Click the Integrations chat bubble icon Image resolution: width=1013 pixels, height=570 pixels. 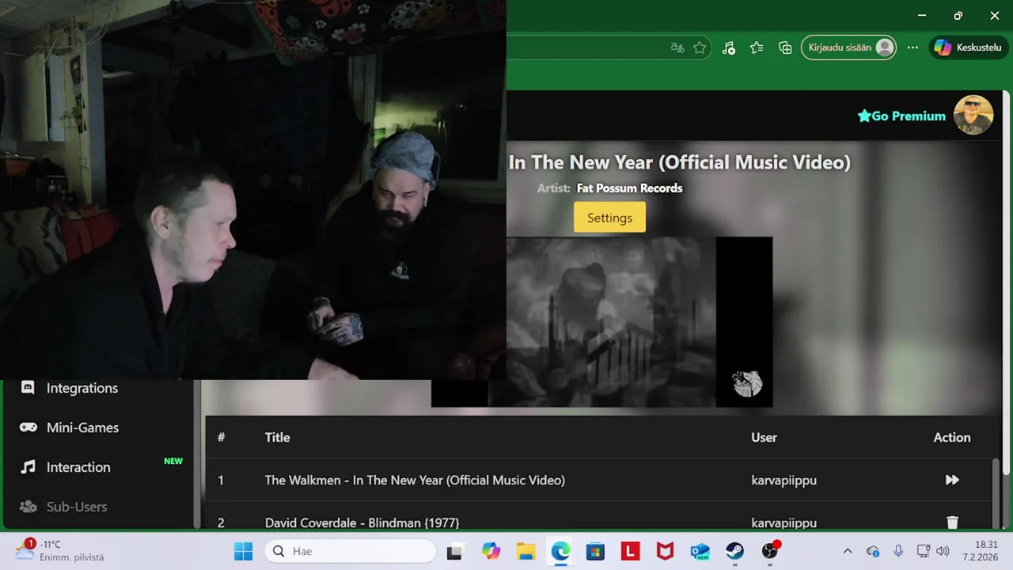point(28,388)
